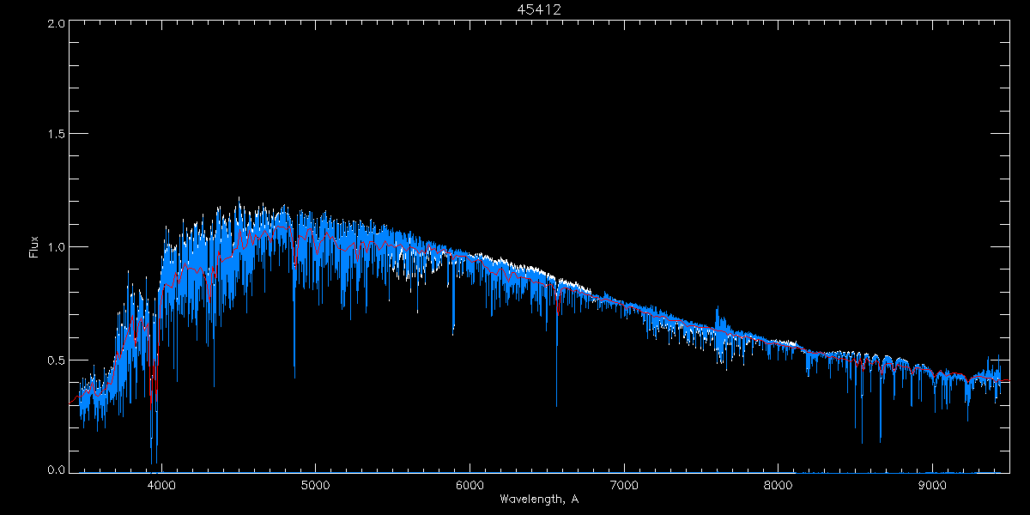The width and height of the screenshot is (1030, 515).
Task: Click the 0.5 y-axis tick label
Action: [55, 360]
